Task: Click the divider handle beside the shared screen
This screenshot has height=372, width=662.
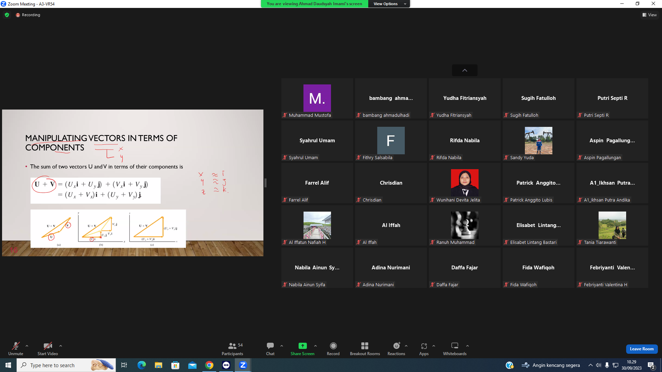Action: (265, 183)
